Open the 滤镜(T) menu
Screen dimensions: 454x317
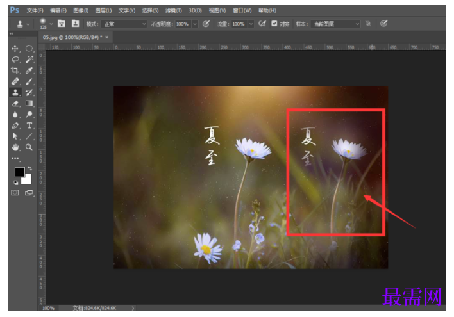coord(173,10)
